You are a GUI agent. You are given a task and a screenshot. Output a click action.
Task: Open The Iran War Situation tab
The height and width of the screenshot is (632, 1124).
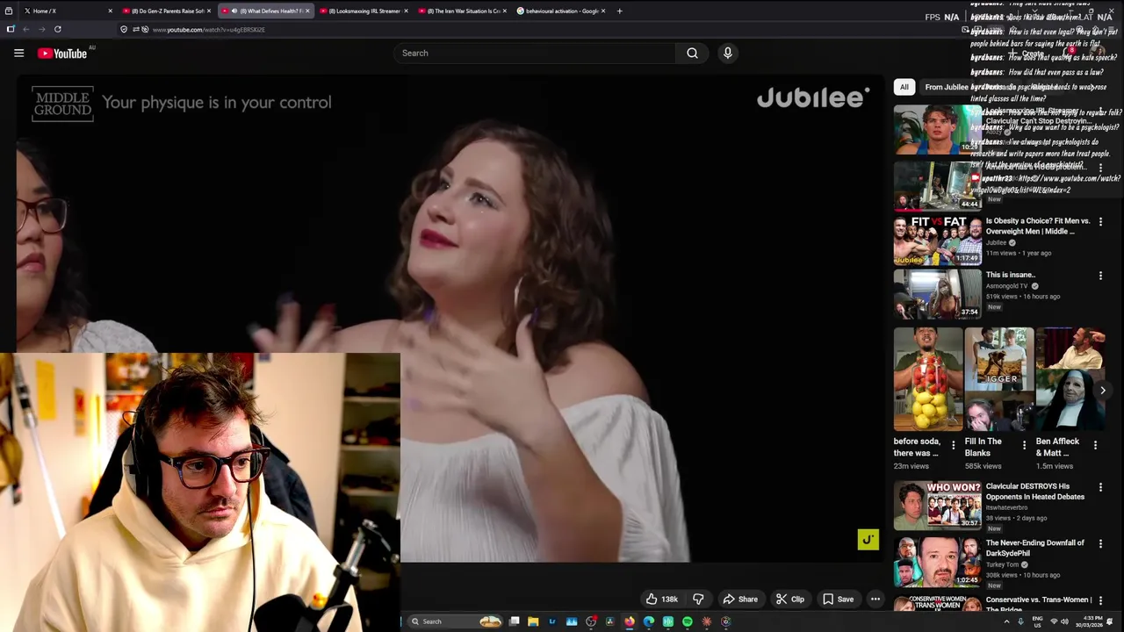(462, 11)
